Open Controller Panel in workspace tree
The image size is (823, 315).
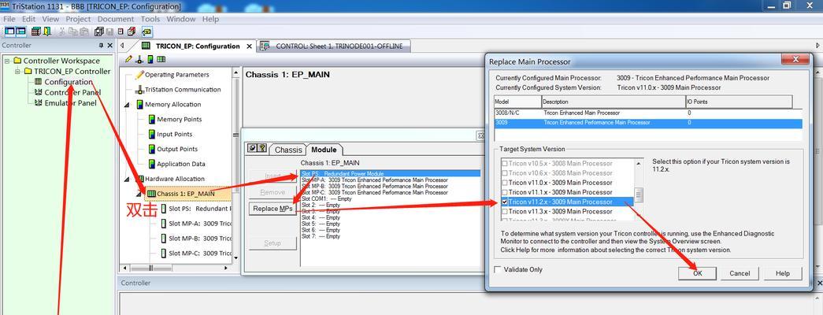(72, 92)
